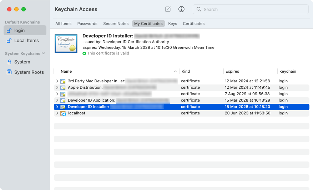Click the icon of certificate expiring 2029
The image size is (313, 190).
click(x=63, y=94)
